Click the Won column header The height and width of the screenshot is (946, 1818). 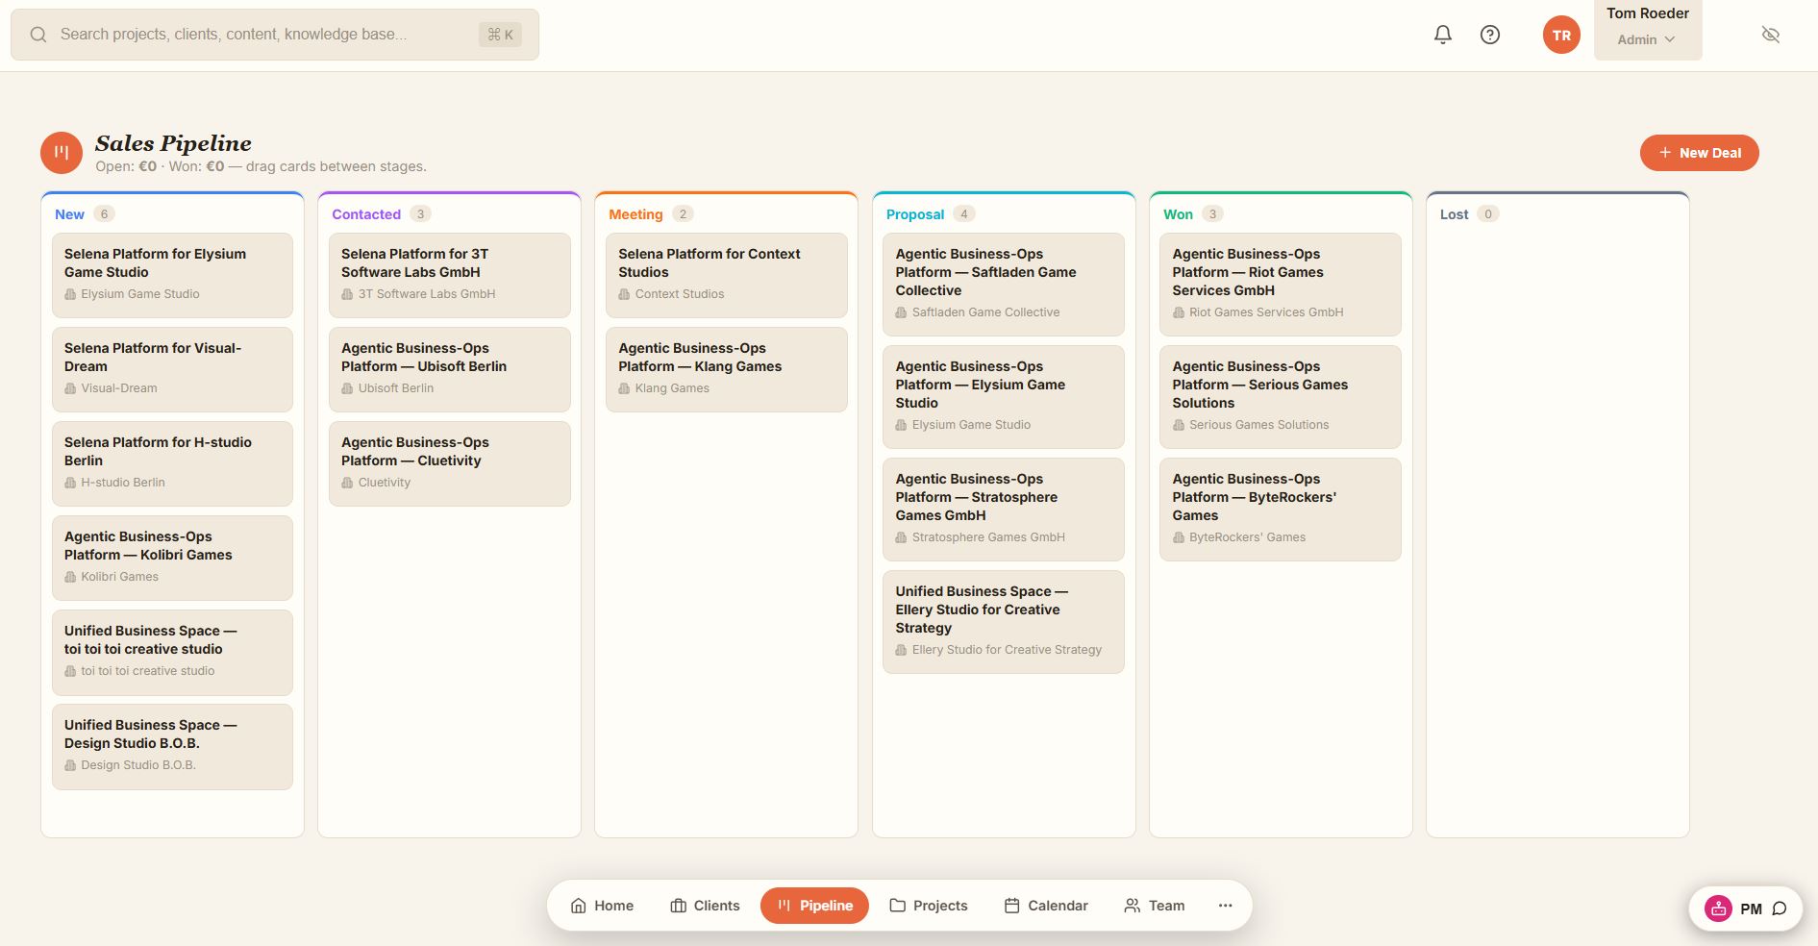click(x=1178, y=214)
